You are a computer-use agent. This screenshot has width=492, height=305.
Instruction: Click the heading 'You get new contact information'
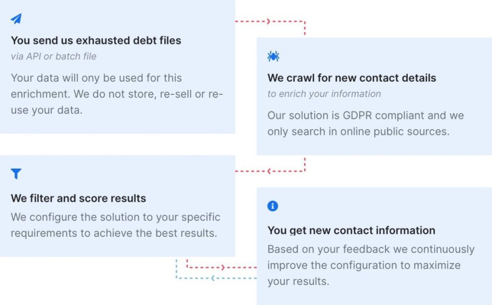tap(351, 230)
